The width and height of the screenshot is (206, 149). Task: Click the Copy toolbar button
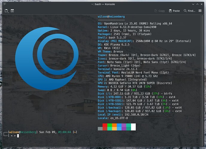coord(159,11)
